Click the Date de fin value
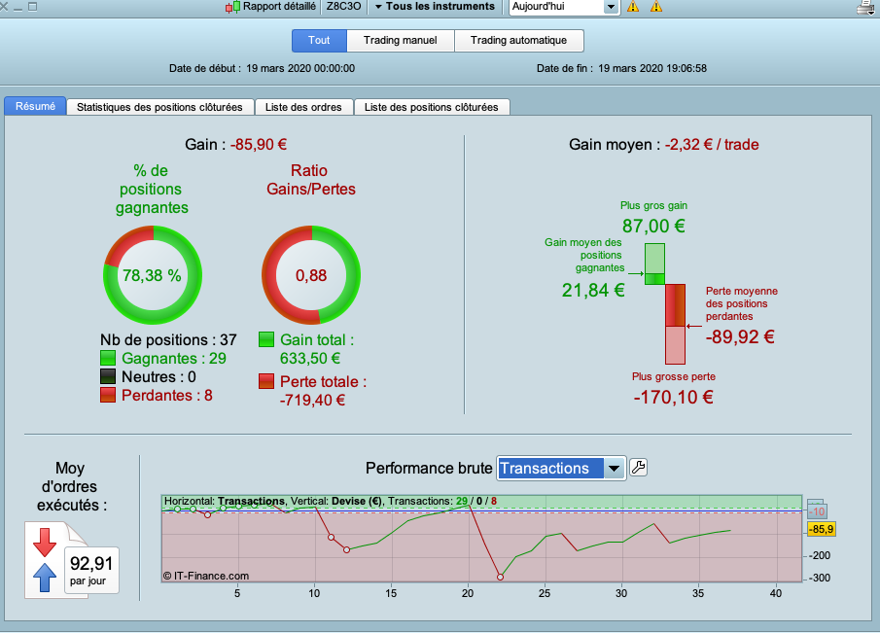The width and height of the screenshot is (880, 633). coord(652,68)
